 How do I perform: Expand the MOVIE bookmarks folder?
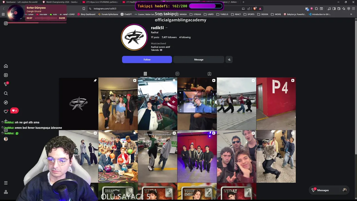276,14
